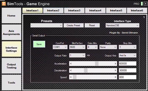Click the green status indicator beside PRO

pyautogui.click(x=142, y=4)
